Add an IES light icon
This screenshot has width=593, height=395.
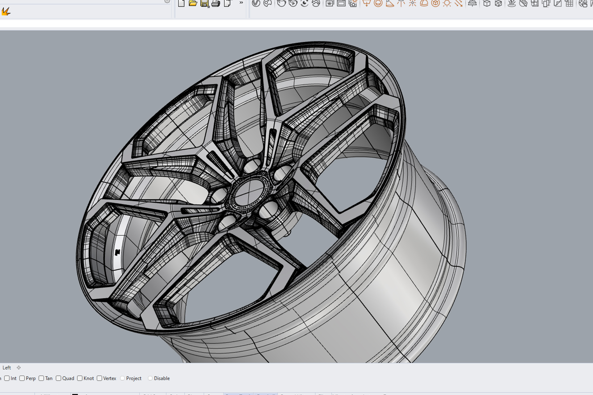401,3
